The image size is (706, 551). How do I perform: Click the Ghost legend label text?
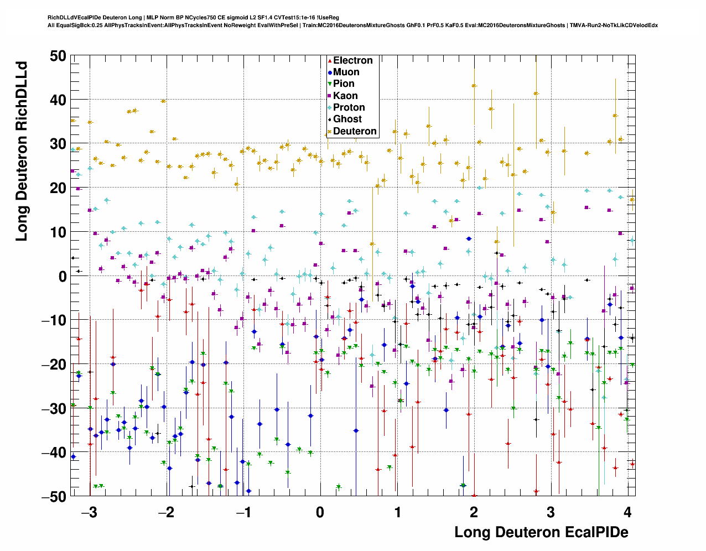coord(347,119)
